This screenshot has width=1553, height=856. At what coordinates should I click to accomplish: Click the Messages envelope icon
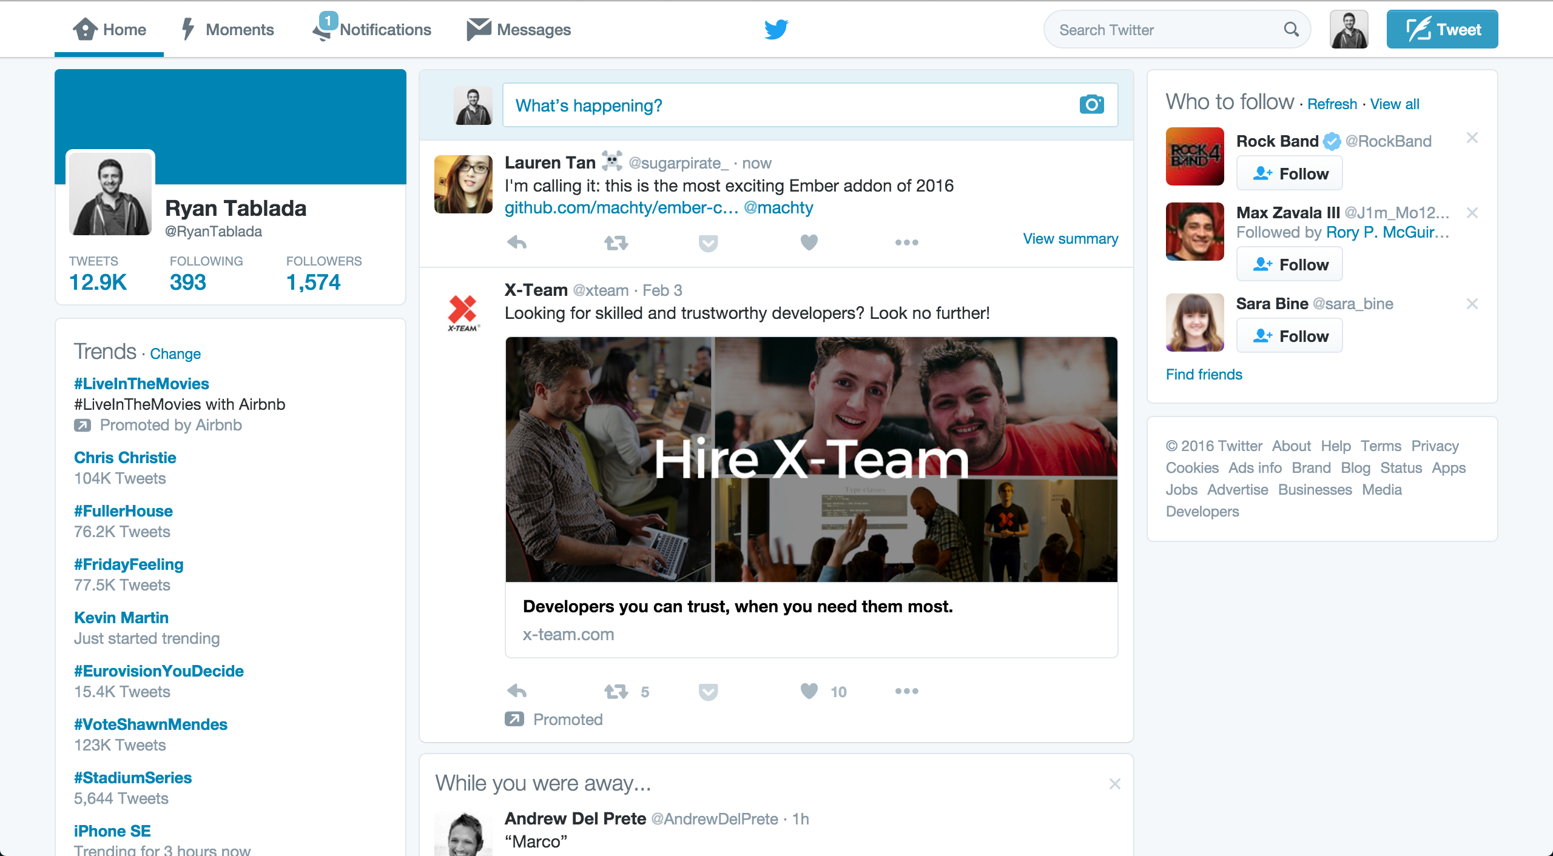pyautogui.click(x=479, y=29)
